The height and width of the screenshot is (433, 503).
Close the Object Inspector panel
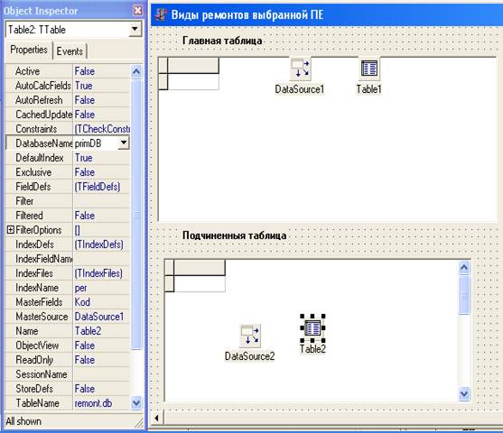click(137, 11)
